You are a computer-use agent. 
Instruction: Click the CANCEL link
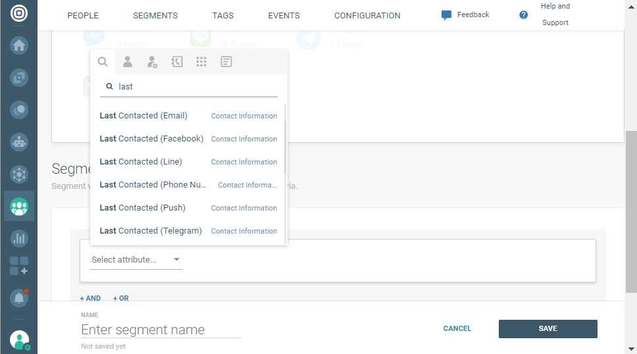click(x=457, y=328)
